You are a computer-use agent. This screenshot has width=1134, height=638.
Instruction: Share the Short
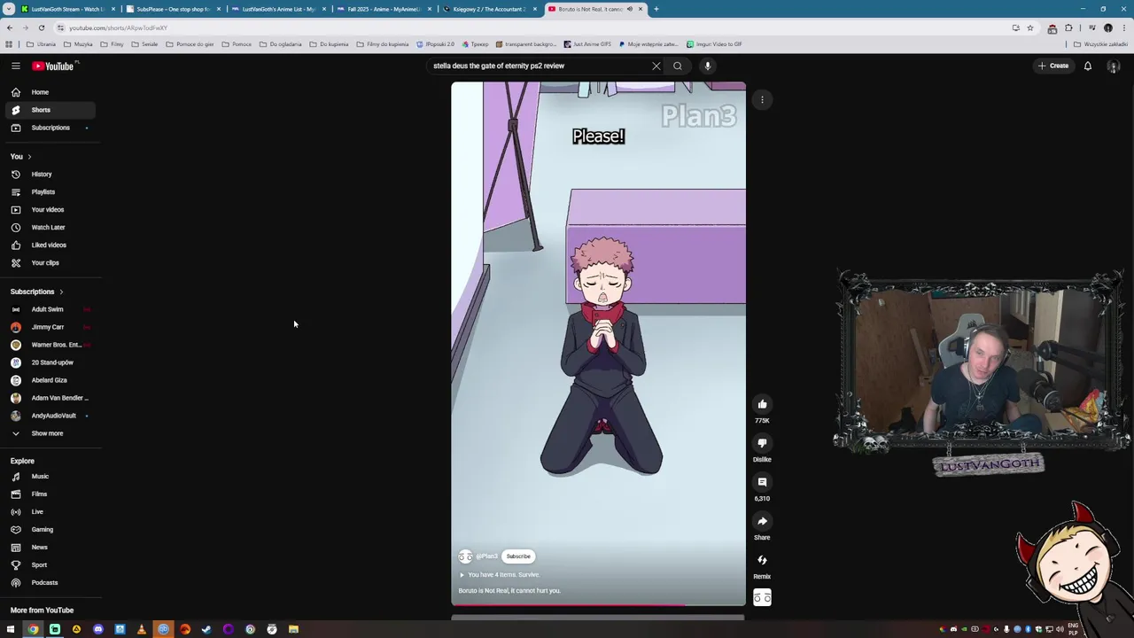(762, 522)
